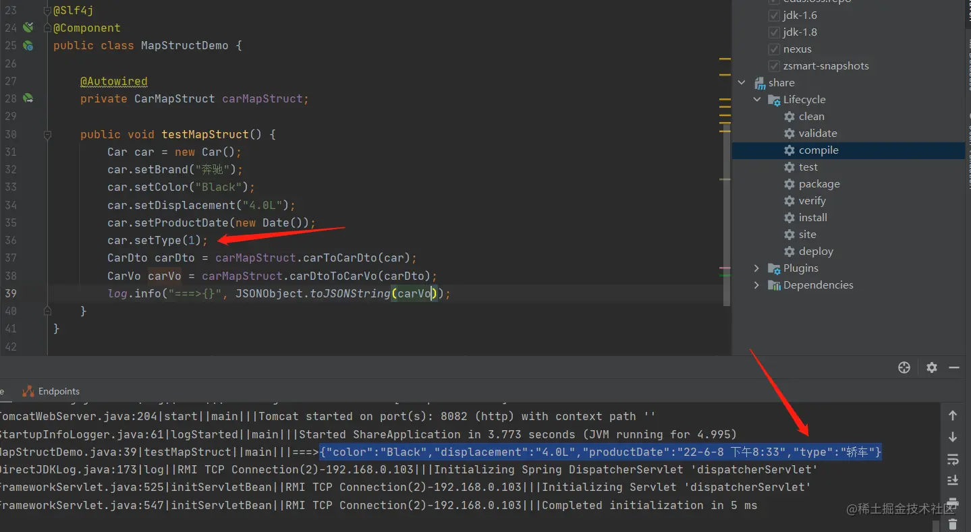The image size is (971, 532).
Task: Toggle the jdk-1.6 profile checkbox
Action: [774, 16]
